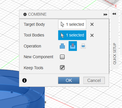
Task: Uncheck the Keep Tools checkbox
Action: [62, 67]
